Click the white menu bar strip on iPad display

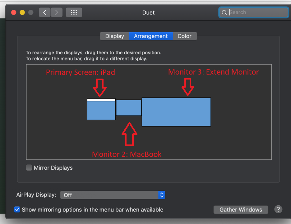point(101,100)
